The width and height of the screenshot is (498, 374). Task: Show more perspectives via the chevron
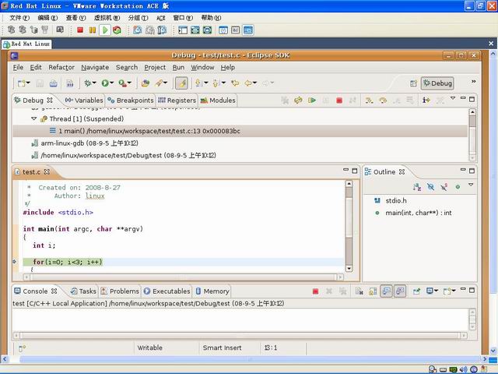(474, 82)
